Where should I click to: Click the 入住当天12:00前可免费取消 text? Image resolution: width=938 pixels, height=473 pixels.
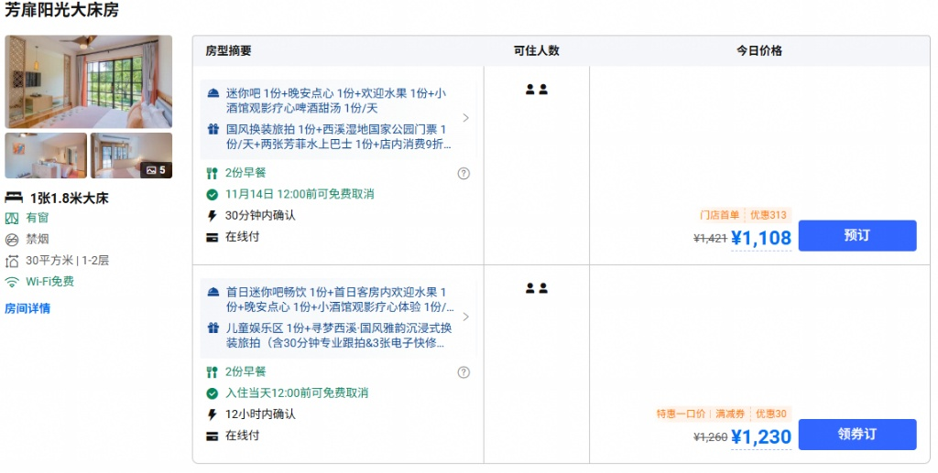point(297,393)
